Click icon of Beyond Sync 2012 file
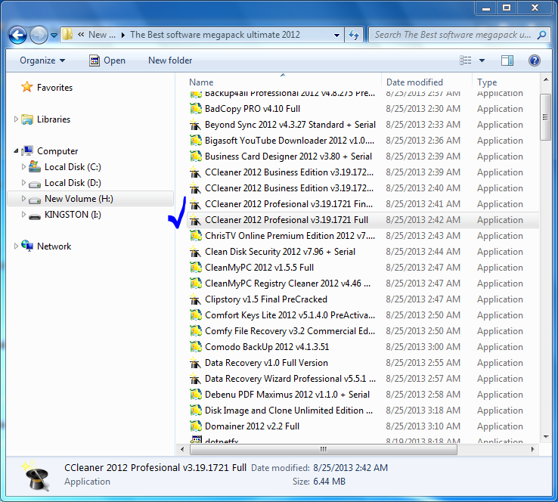 (195, 125)
